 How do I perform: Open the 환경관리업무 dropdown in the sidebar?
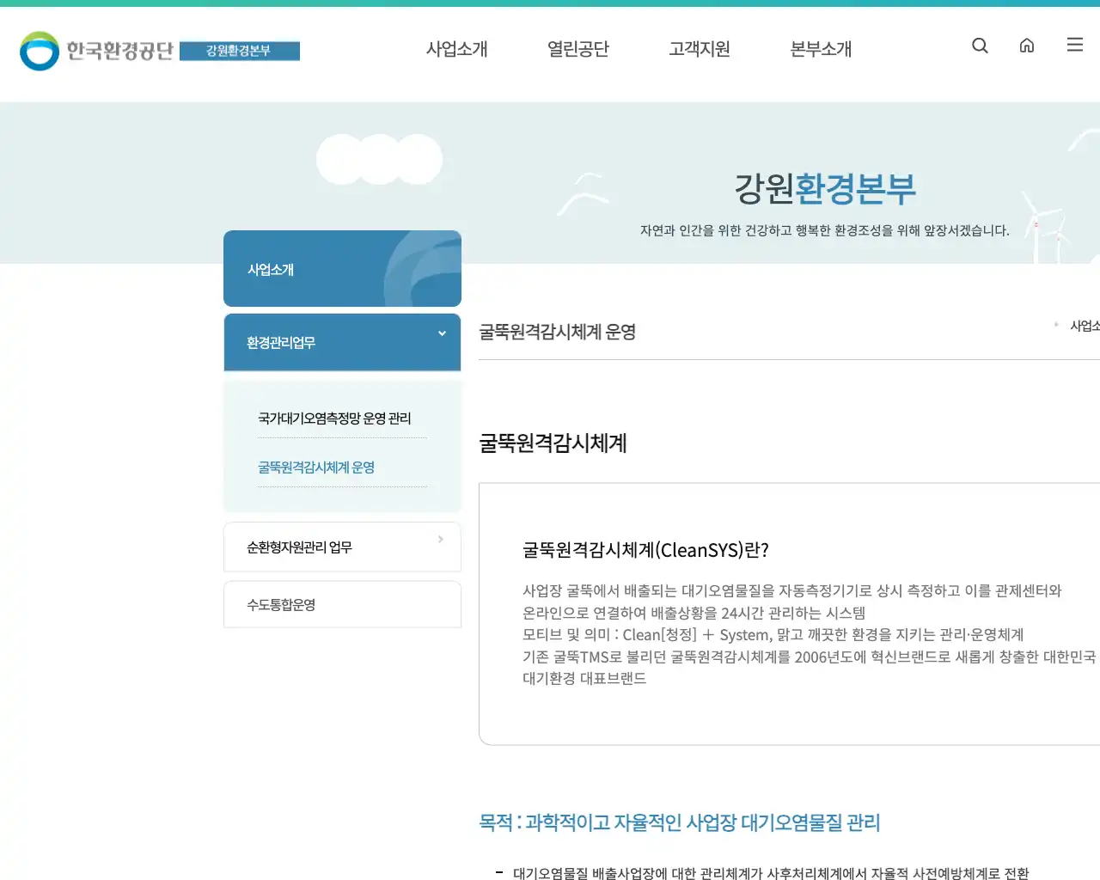point(342,342)
